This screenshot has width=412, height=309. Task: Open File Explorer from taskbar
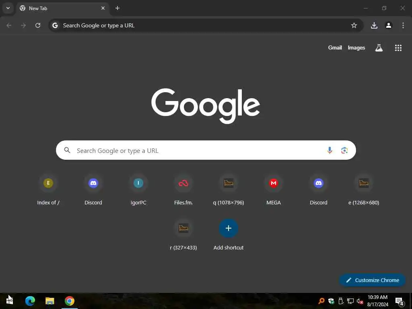49,301
